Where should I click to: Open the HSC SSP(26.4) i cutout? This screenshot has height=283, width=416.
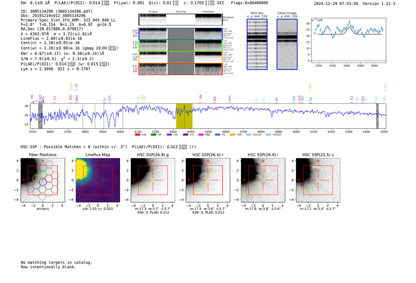click(263, 180)
